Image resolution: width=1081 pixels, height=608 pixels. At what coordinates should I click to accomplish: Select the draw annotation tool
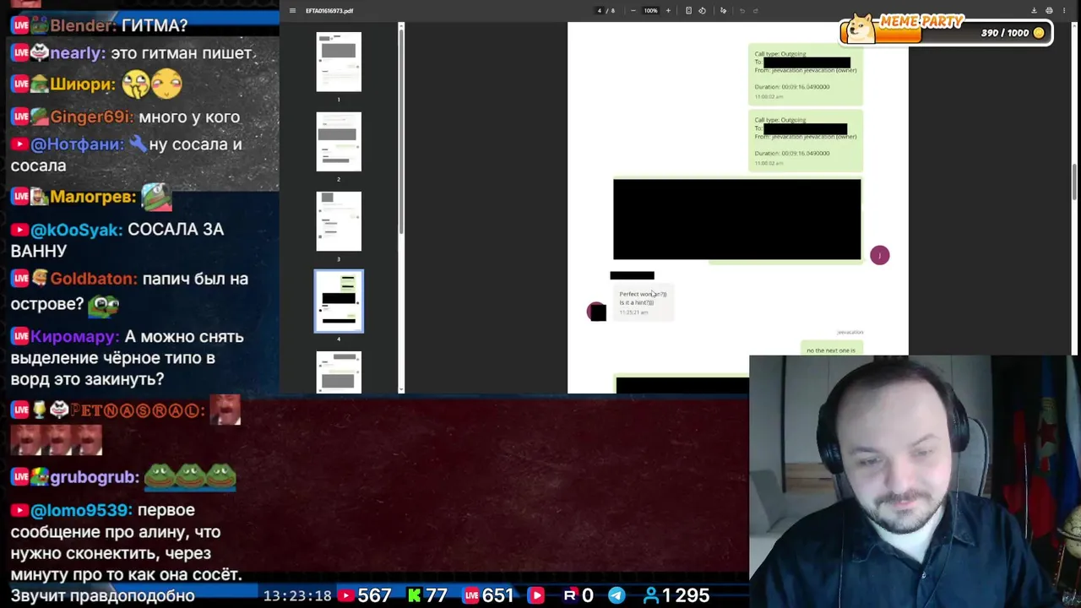723,11
